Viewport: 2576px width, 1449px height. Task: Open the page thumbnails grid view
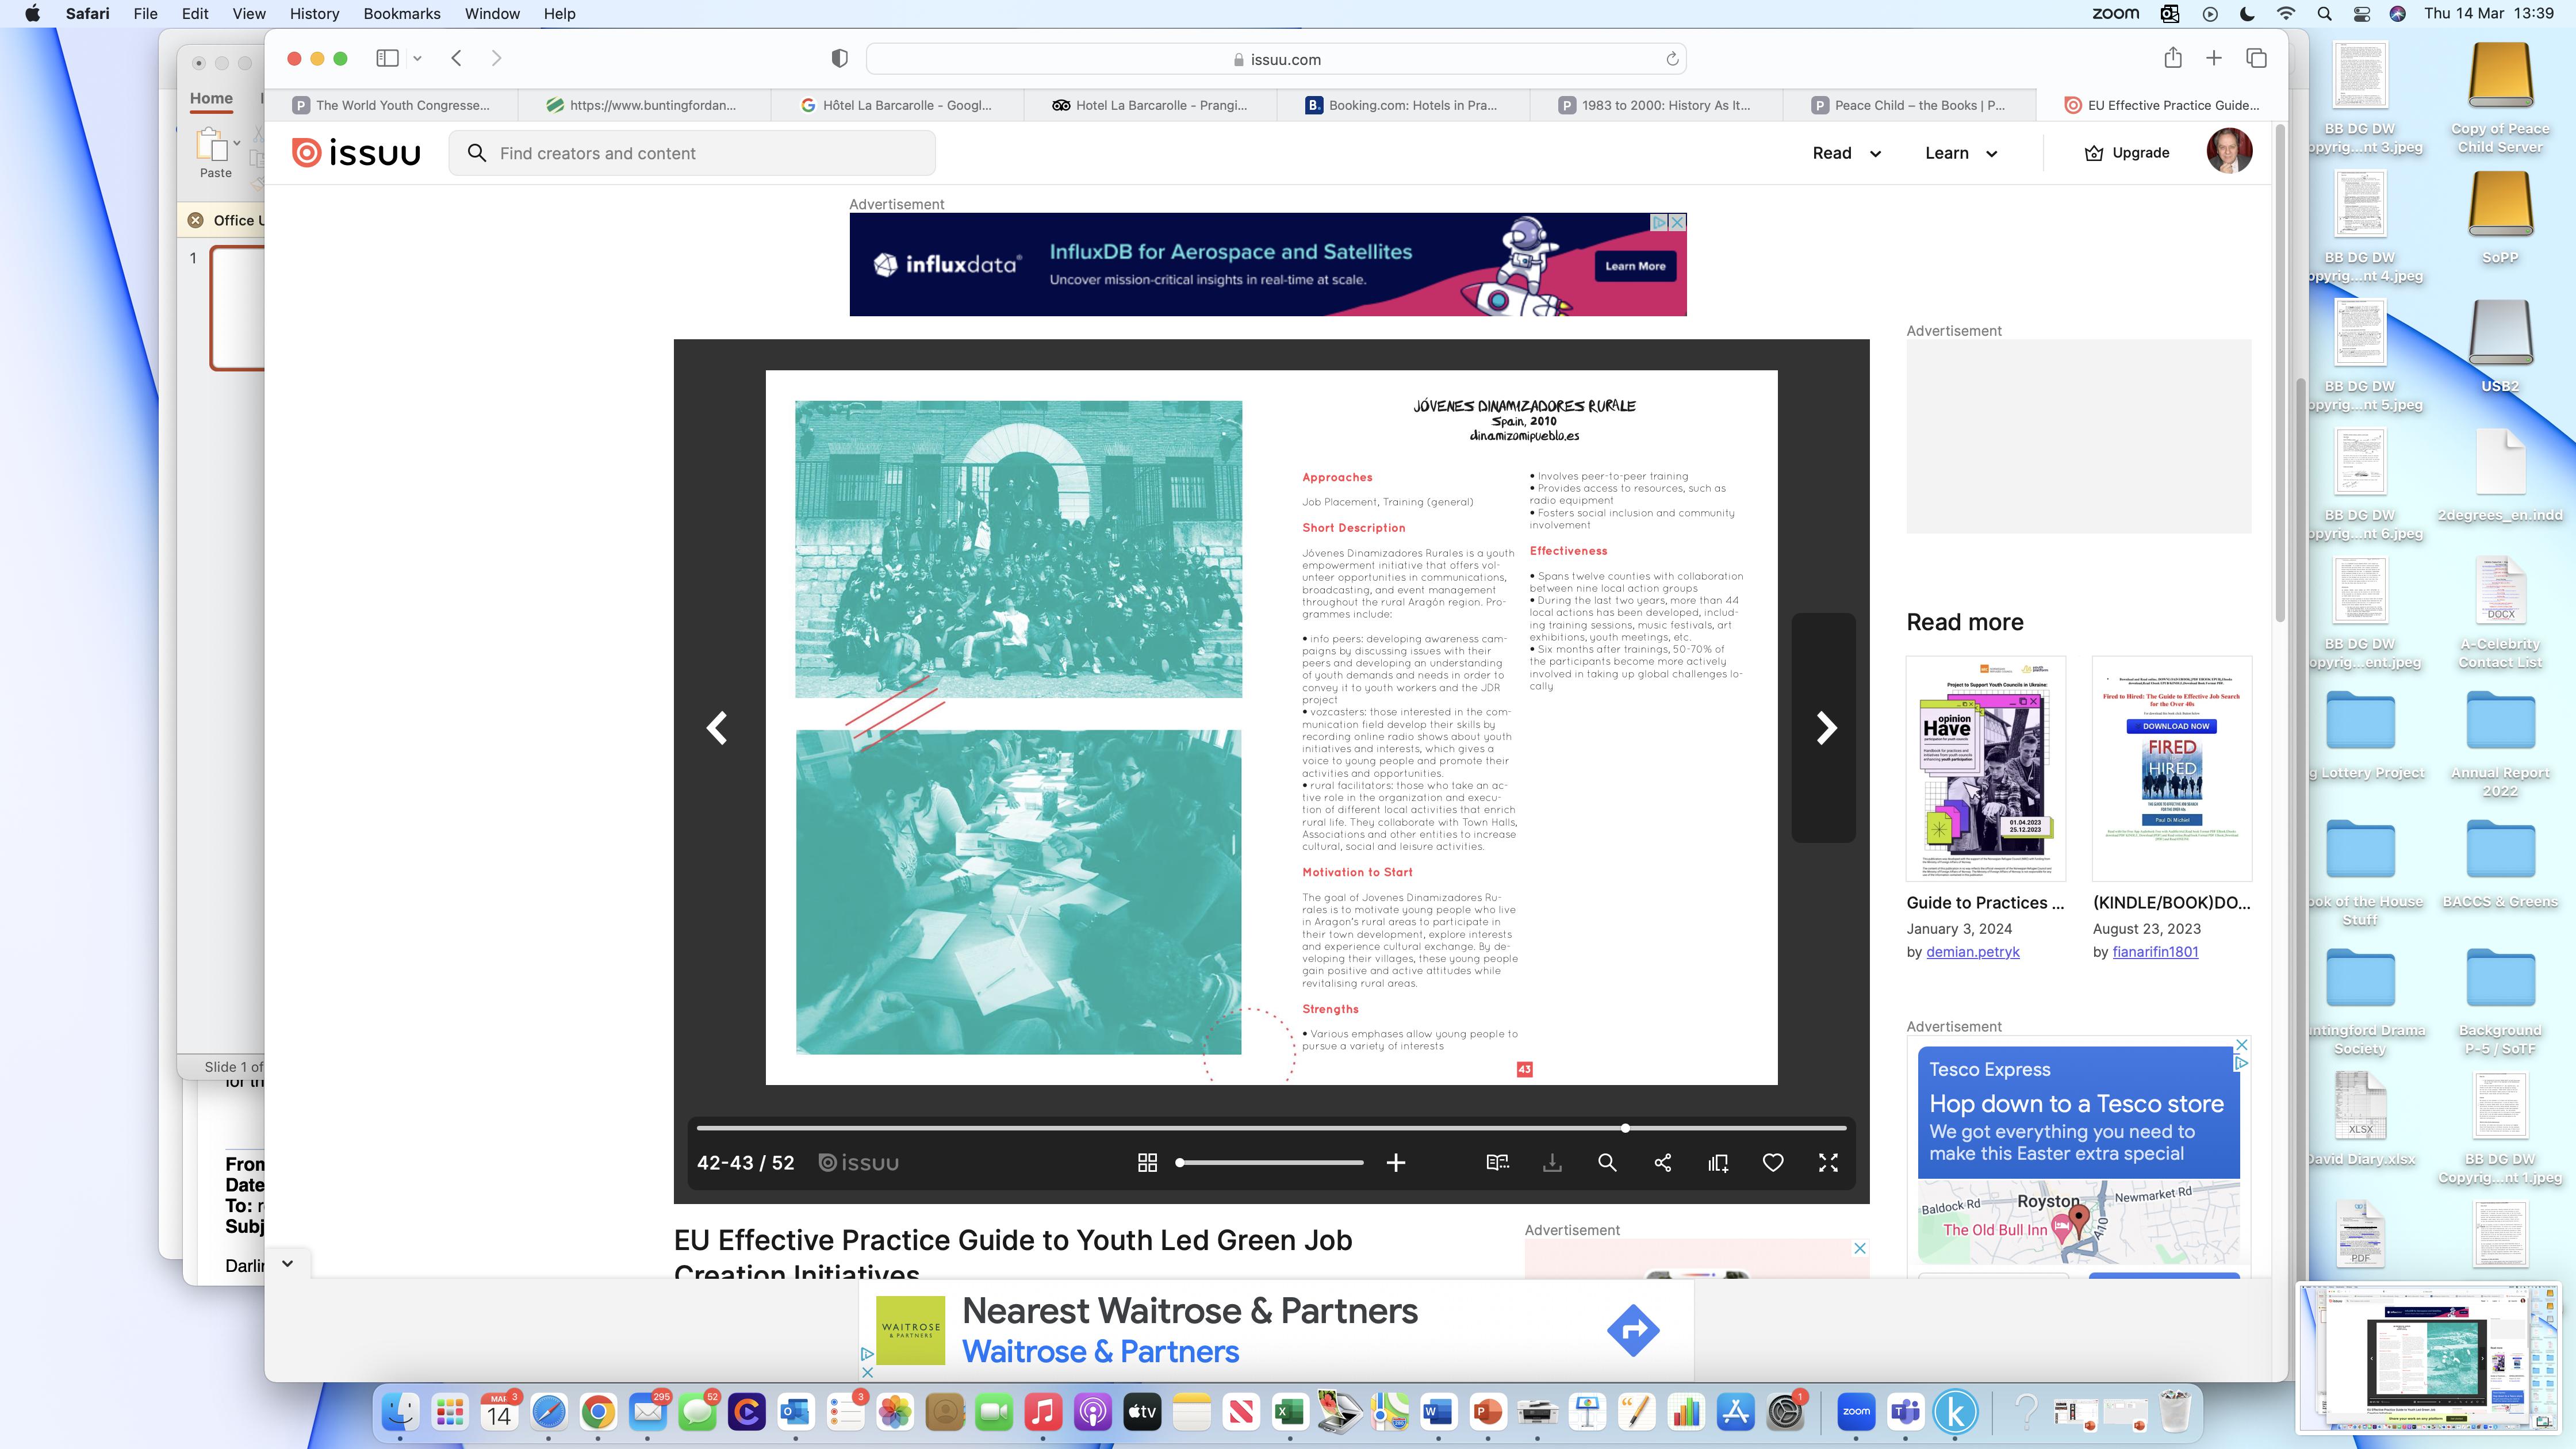(1147, 1162)
